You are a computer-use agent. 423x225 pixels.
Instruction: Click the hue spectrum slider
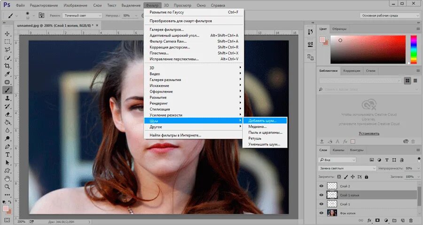coord(414,49)
